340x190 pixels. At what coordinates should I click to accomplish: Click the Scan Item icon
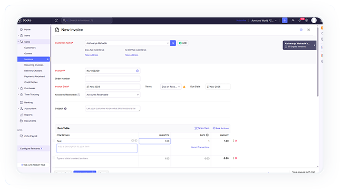(196, 128)
